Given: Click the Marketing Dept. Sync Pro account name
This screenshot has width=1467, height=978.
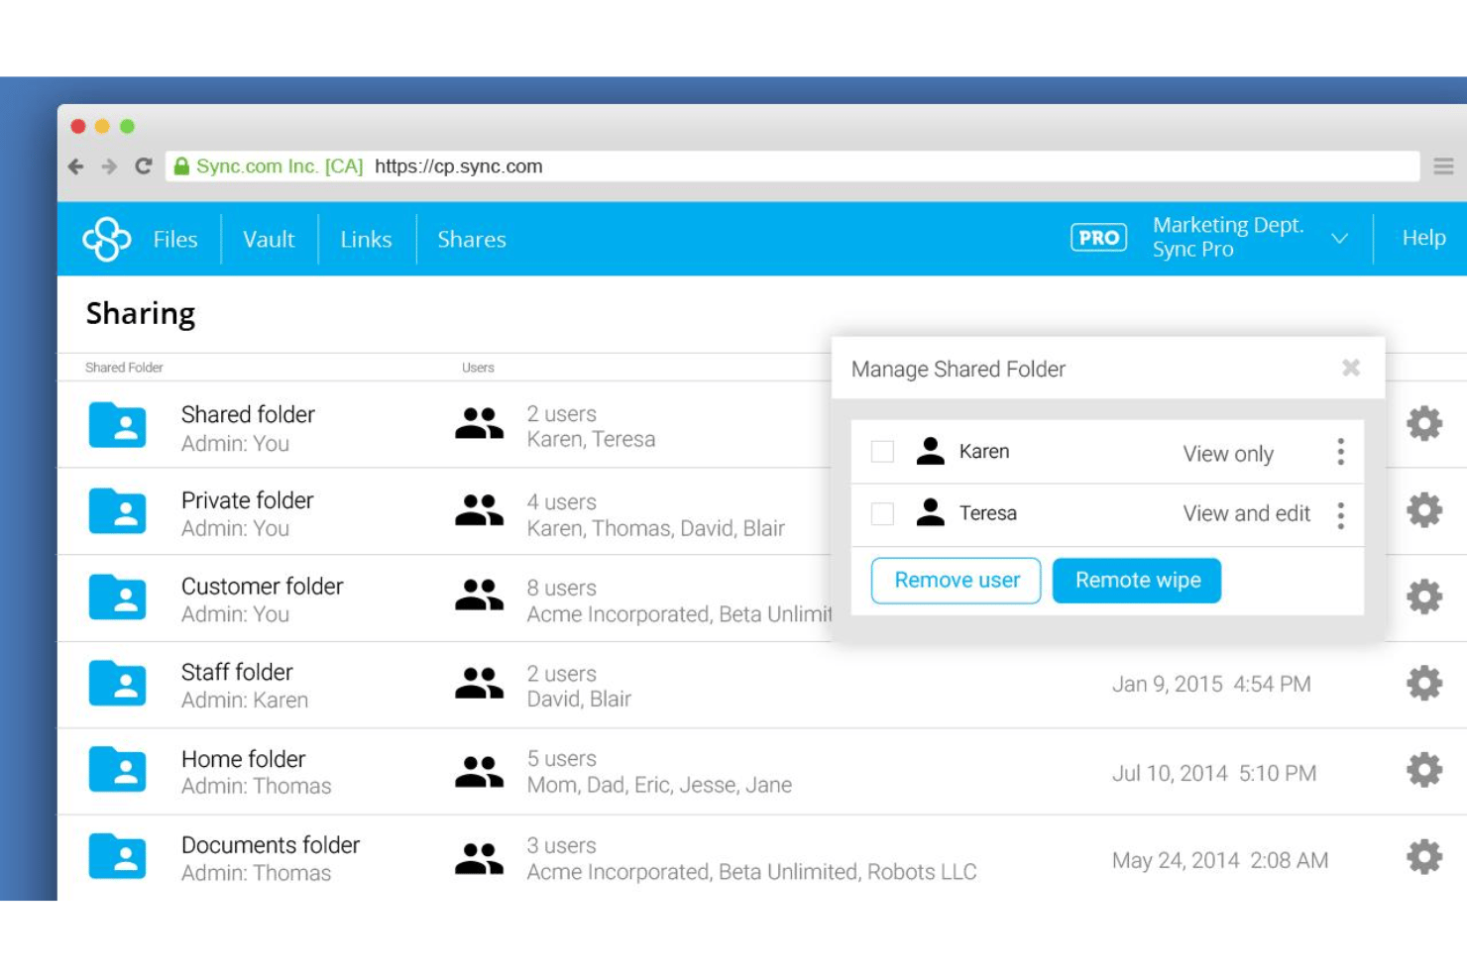Looking at the screenshot, I should [1227, 238].
